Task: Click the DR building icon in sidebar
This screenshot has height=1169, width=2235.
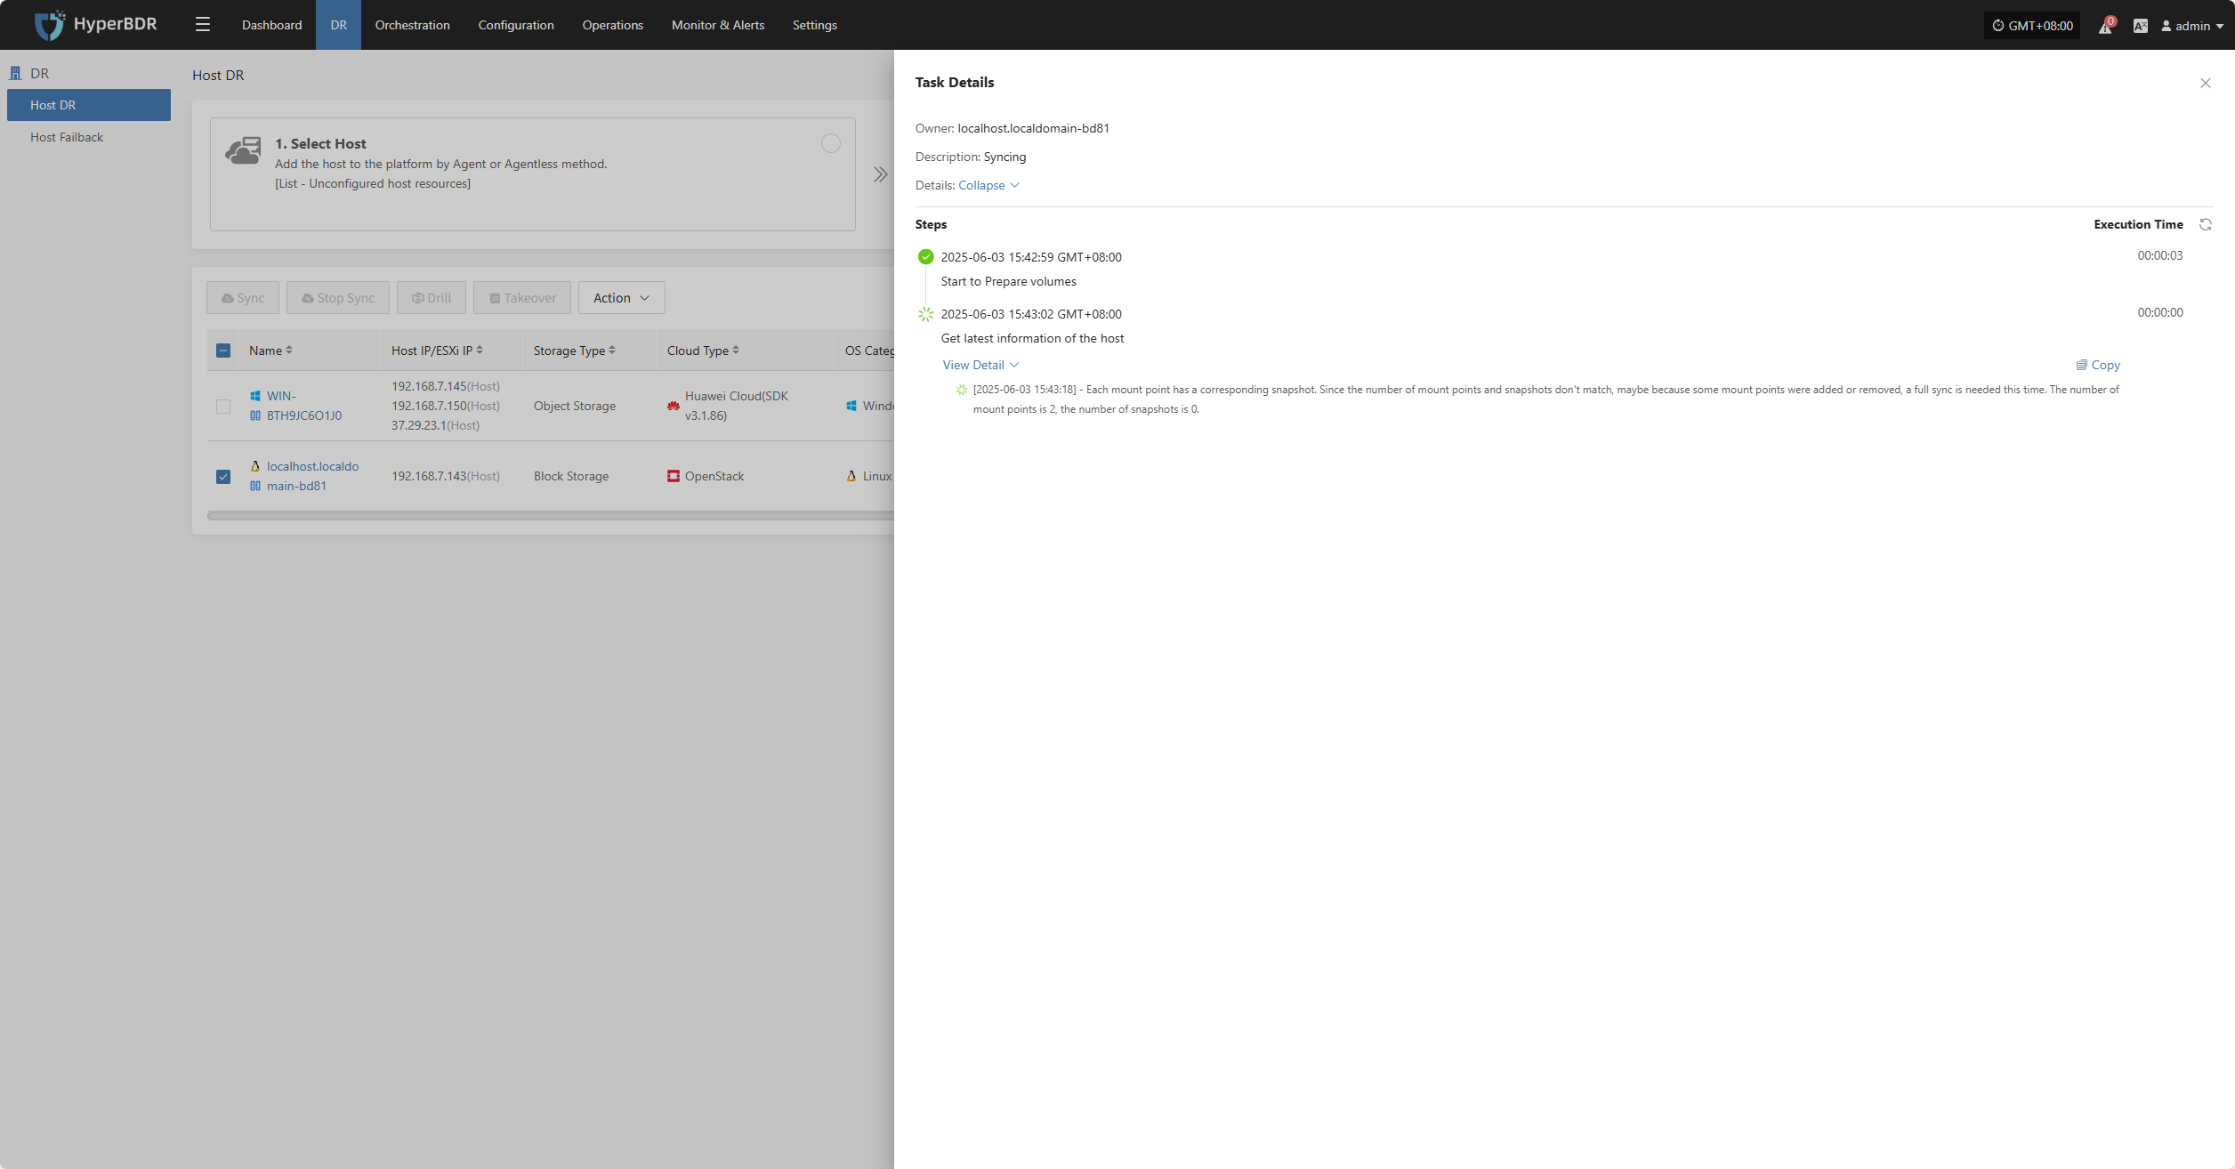Action: [x=15, y=73]
